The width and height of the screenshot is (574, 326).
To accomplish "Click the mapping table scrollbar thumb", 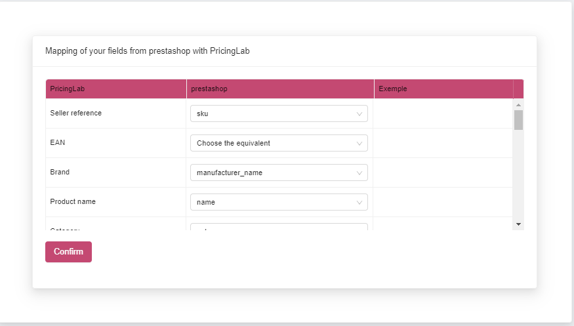I will 518,120.
